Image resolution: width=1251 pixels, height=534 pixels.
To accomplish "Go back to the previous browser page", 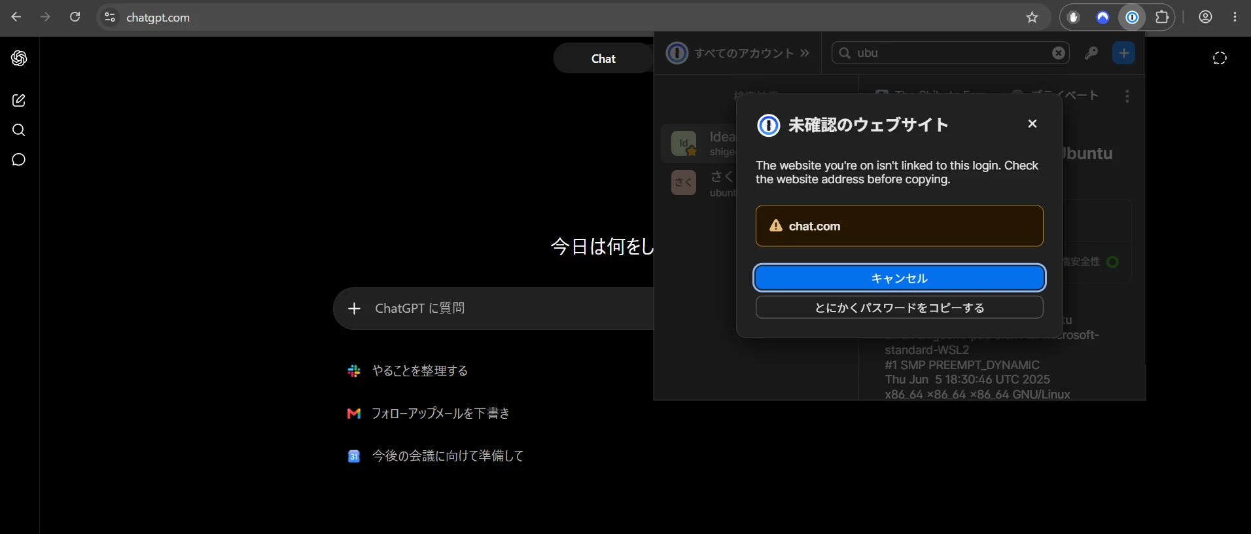I will coord(16,17).
